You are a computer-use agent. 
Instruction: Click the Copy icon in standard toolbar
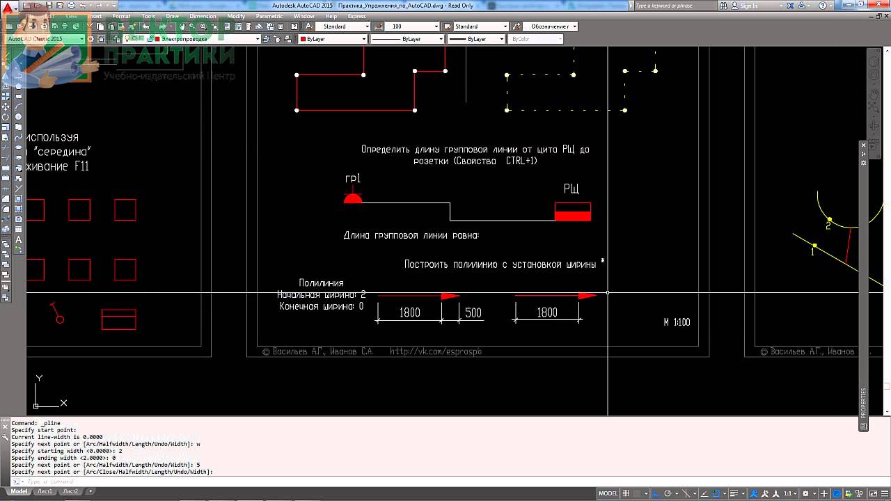coord(100,26)
